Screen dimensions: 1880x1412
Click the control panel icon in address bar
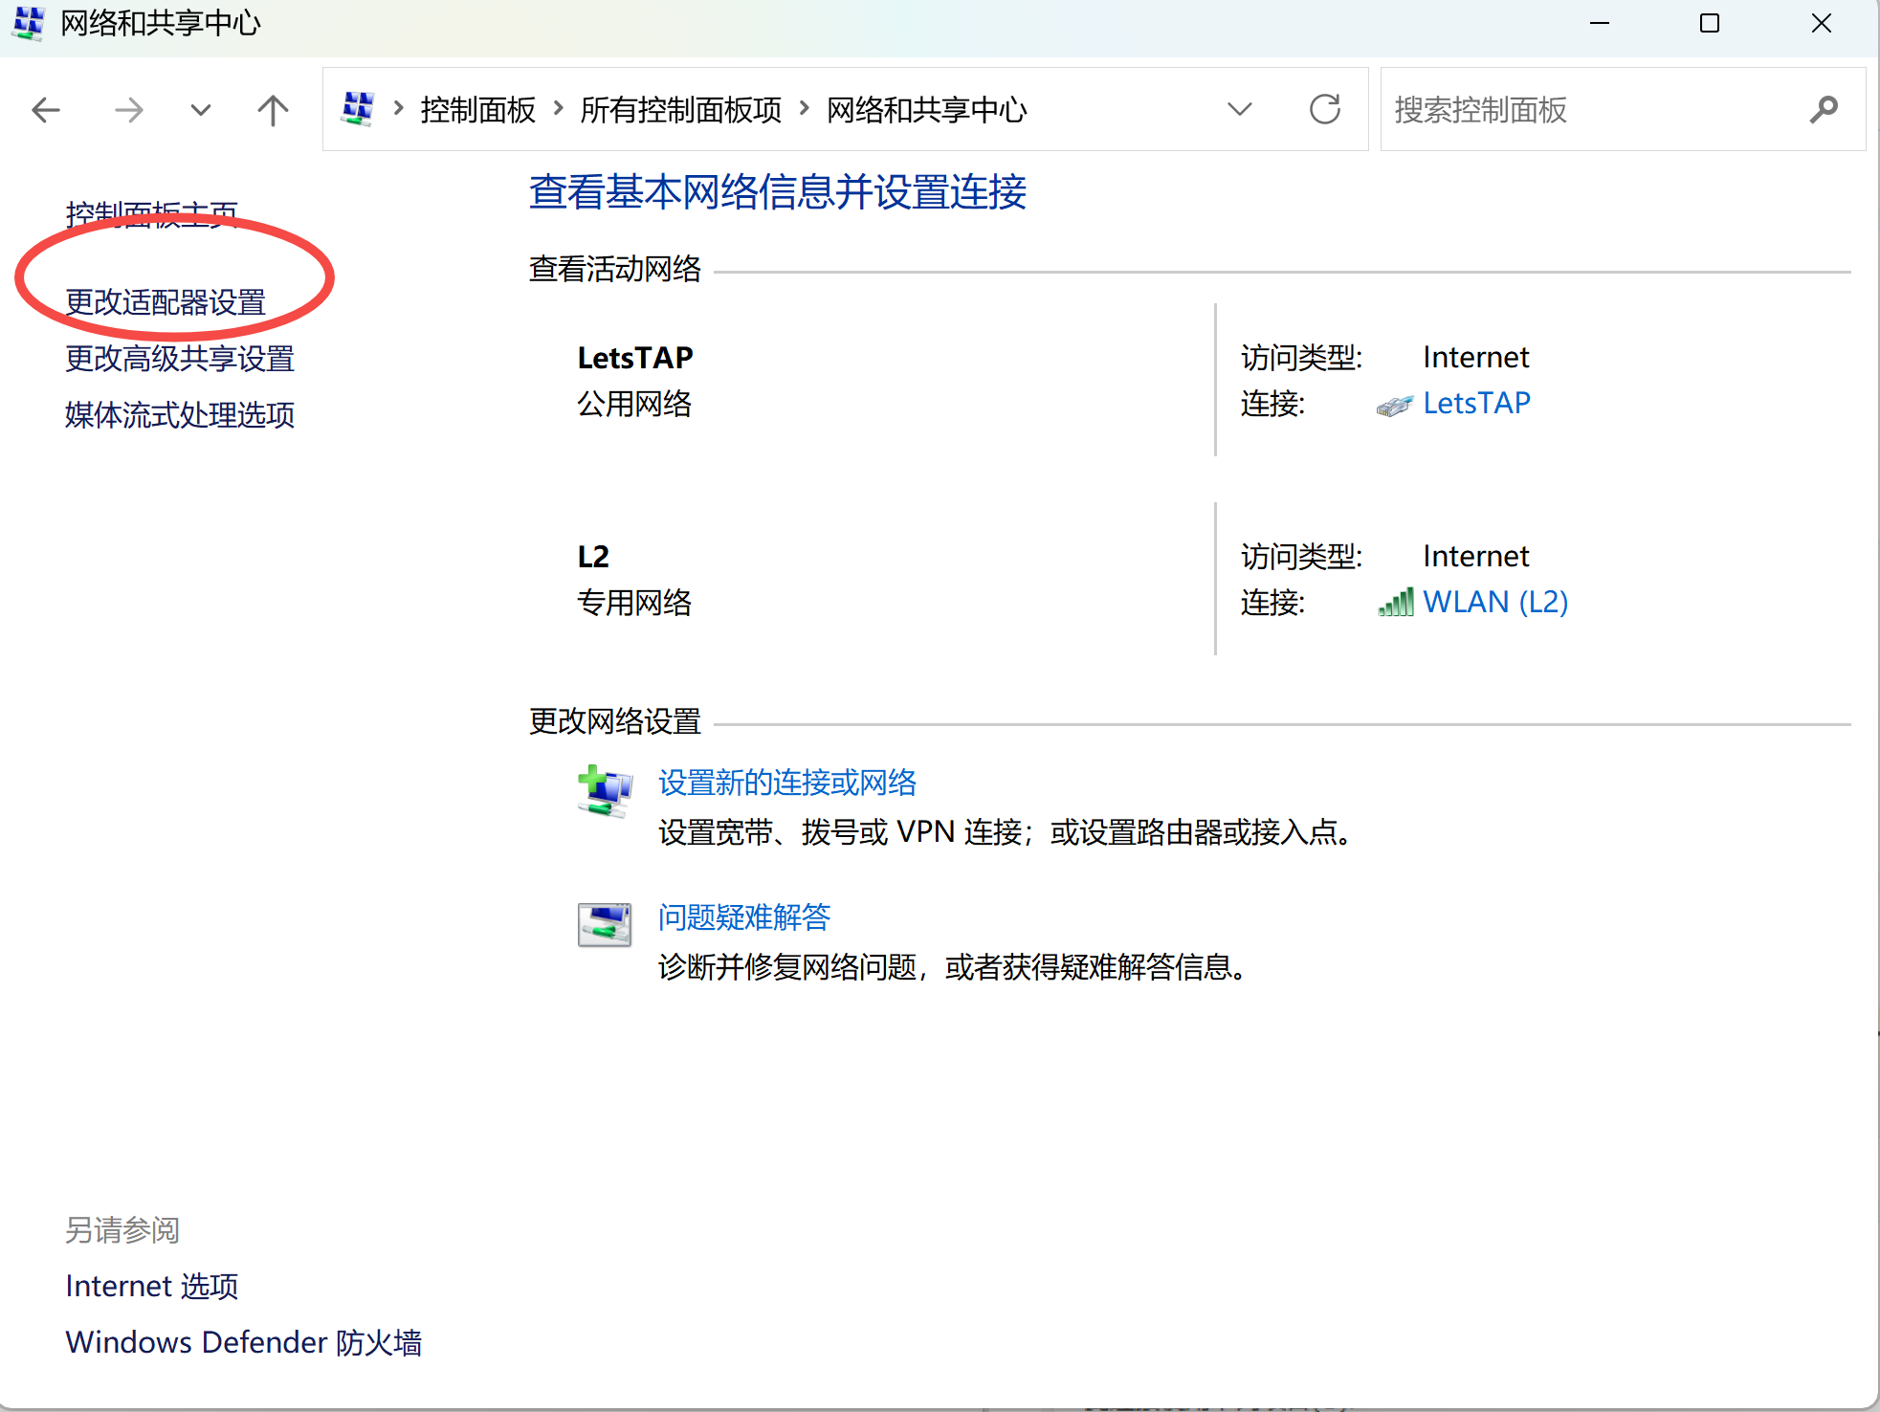pyautogui.click(x=358, y=109)
